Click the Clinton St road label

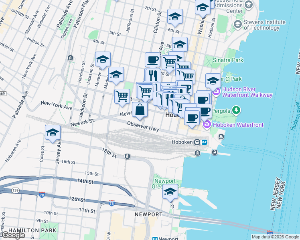[158, 22]
